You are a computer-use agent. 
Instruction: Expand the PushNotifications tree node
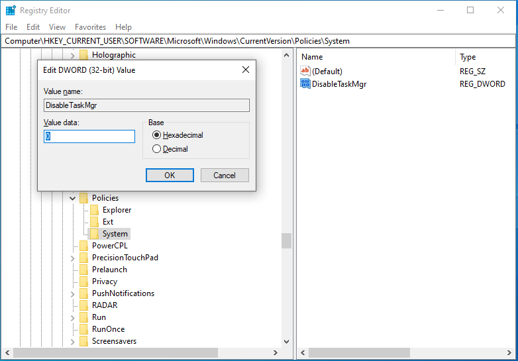(73, 293)
